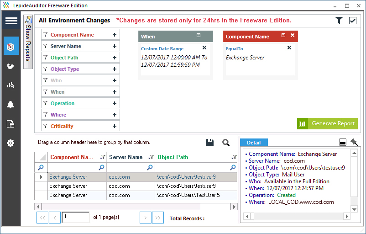Go to last page button
Viewport: 366px width, 234px height.
[158, 218]
